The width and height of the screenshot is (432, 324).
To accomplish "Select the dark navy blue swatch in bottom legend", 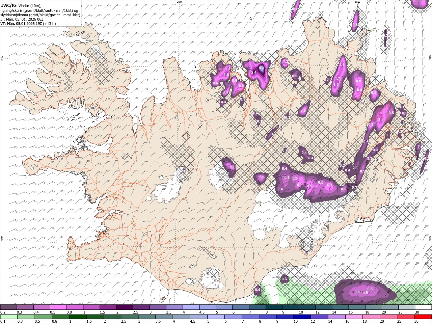I will 301,317.
